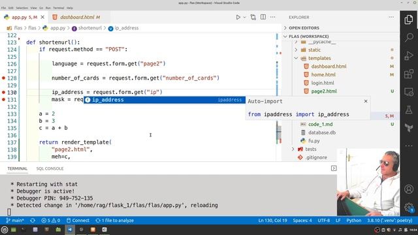Viewport: 418px width, 235px height.
Task: Open Run and Debug view
Action: [x=409, y=55]
